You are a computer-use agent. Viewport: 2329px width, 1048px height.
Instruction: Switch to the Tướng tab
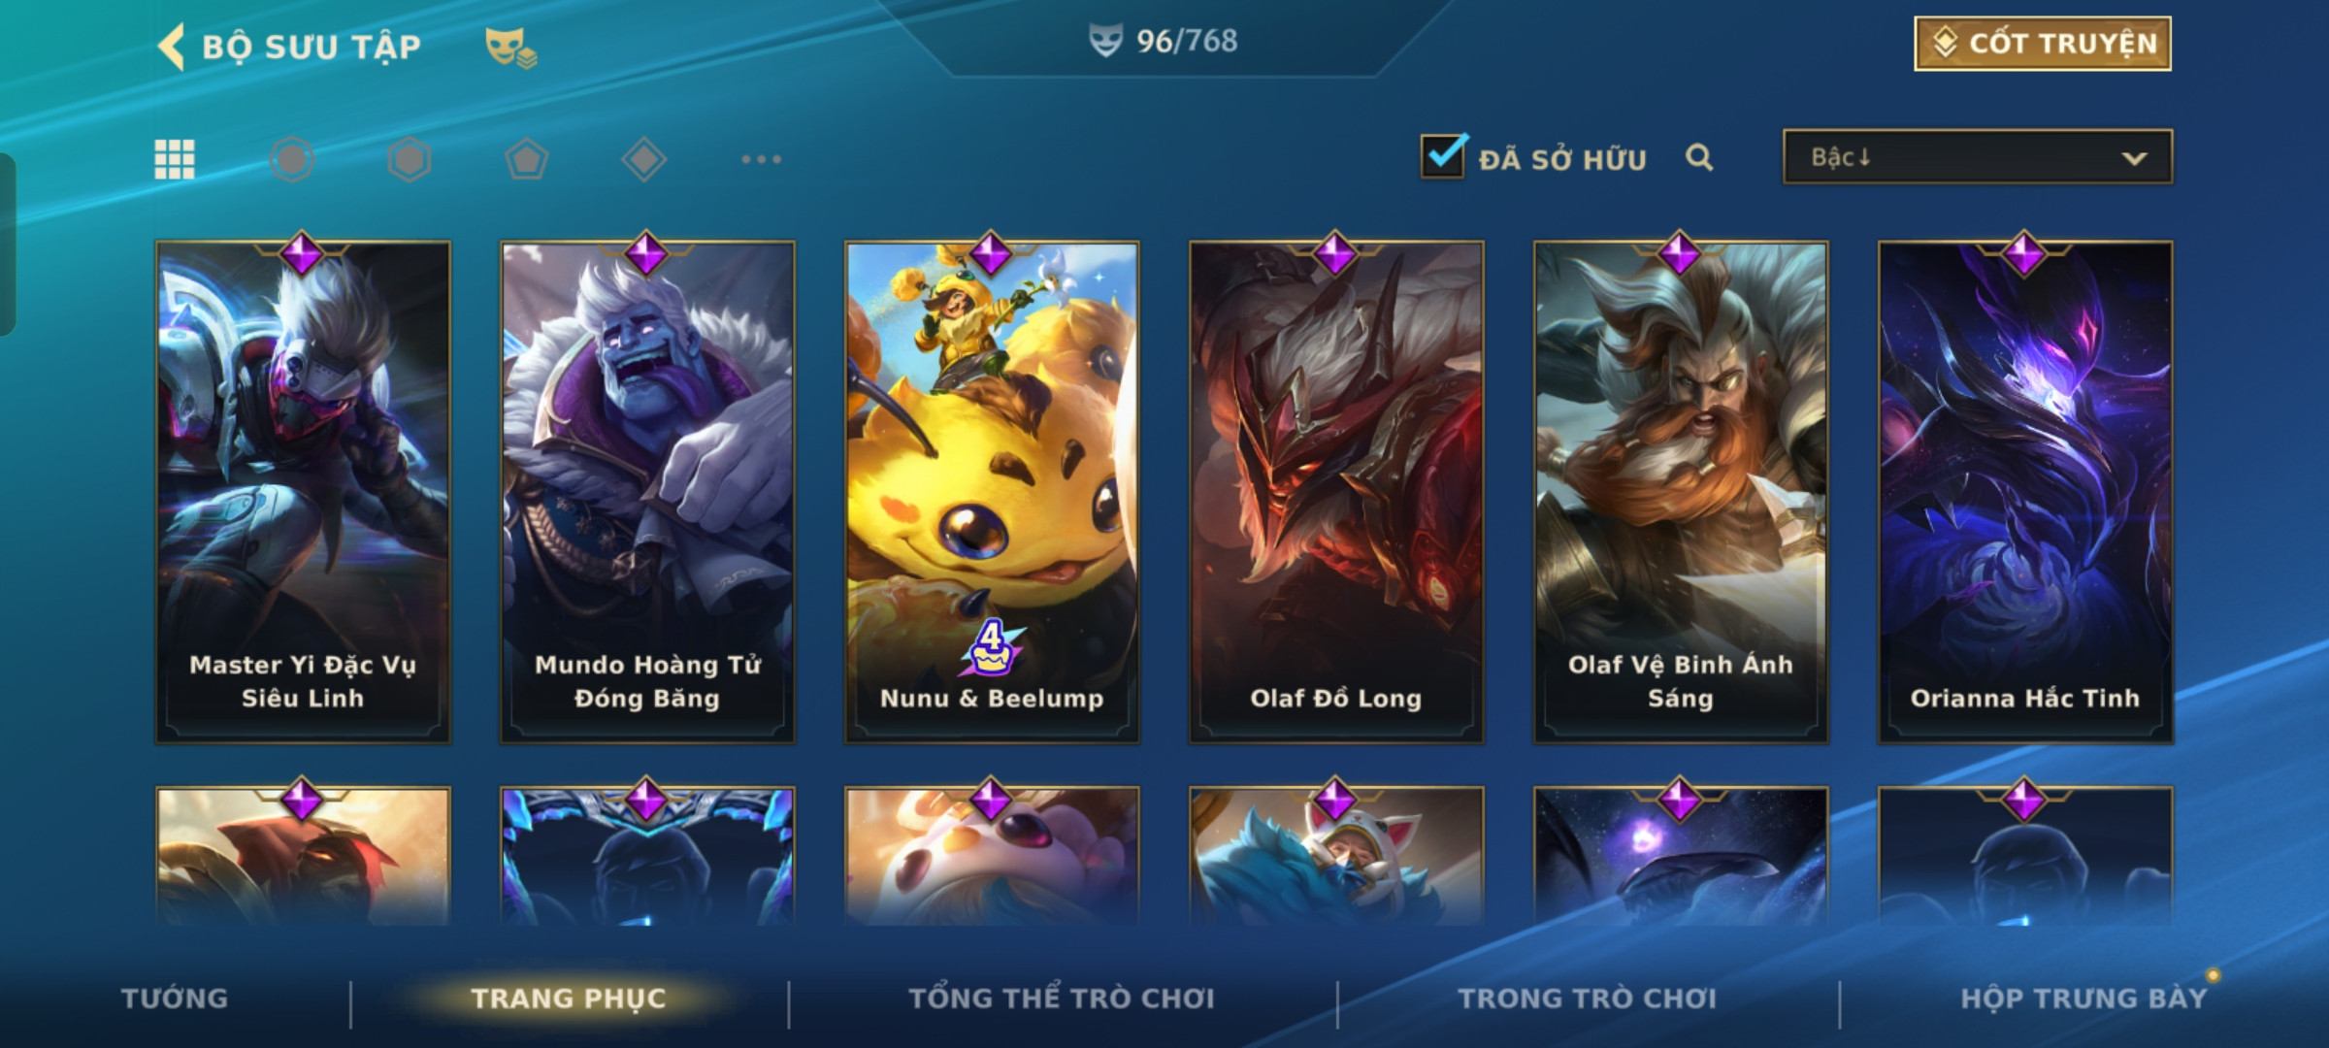tap(175, 999)
